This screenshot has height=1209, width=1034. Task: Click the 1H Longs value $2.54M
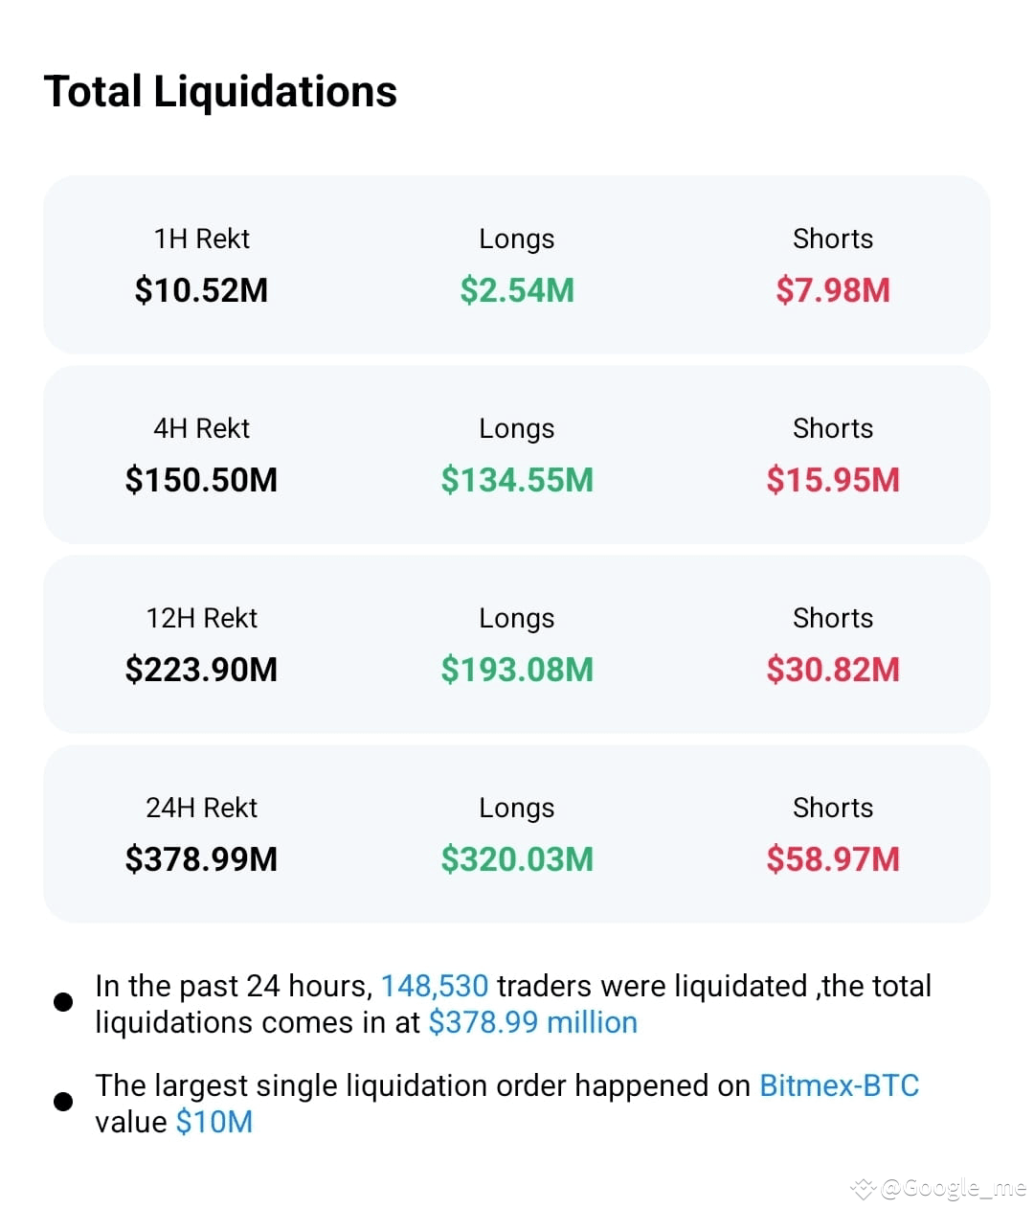(517, 290)
